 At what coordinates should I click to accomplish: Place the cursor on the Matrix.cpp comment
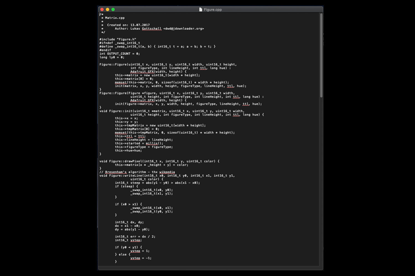click(115, 18)
